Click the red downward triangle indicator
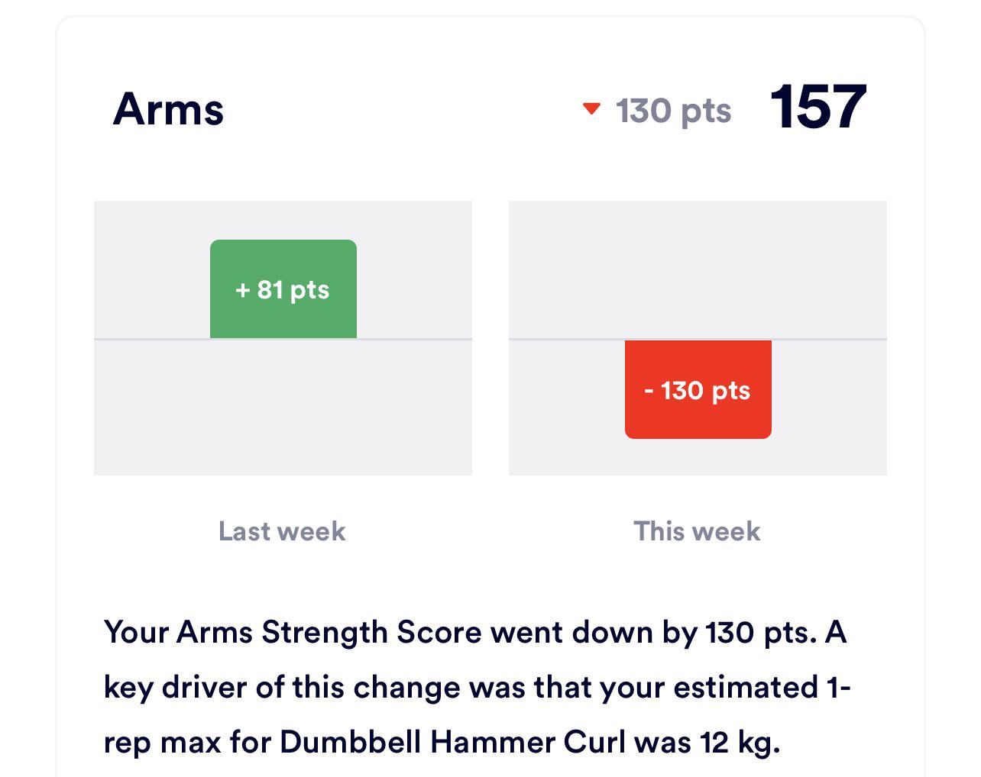Screen dimensions: 981x777 [592, 108]
